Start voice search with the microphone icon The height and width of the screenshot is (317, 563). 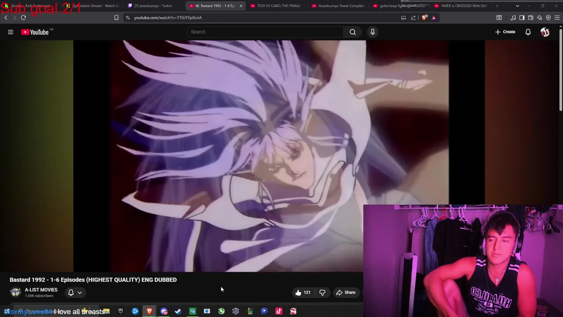[x=373, y=32]
